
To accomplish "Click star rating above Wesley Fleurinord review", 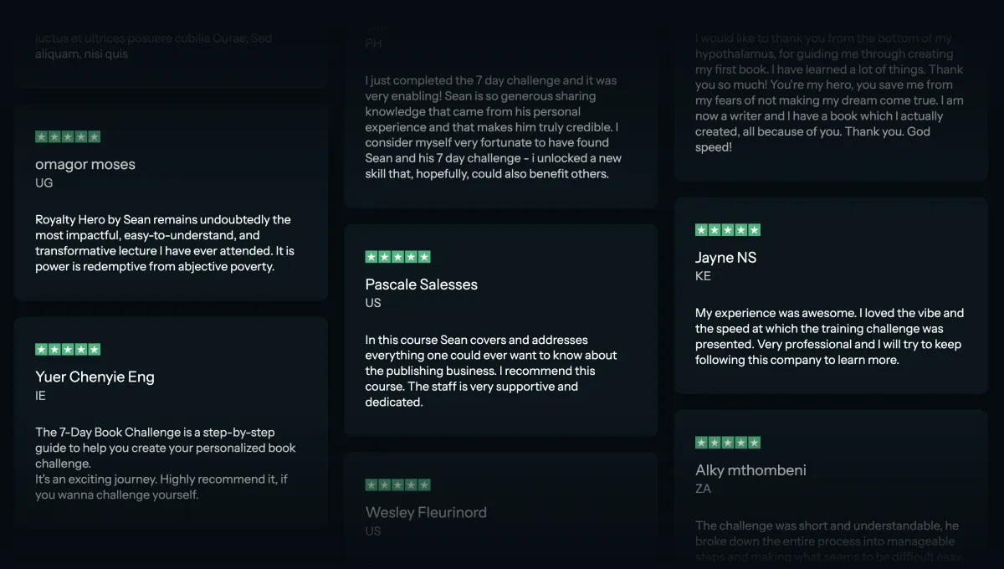I will point(397,484).
